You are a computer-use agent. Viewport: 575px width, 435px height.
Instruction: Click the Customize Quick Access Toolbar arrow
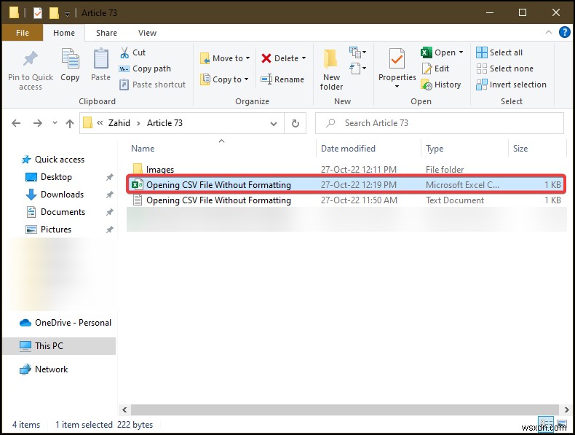coord(67,14)
